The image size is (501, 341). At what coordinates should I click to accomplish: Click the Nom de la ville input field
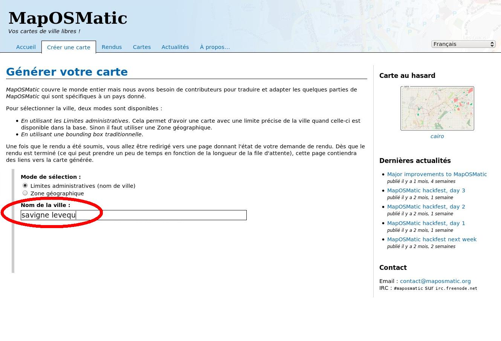(x=134, y=215)
